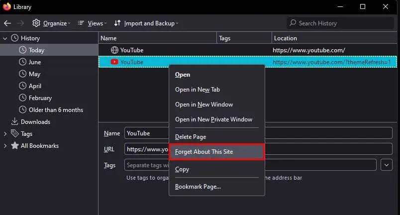Click the star icon beside All Bookmarks
The width and height of the screenshot is (400, 215).
15,145
